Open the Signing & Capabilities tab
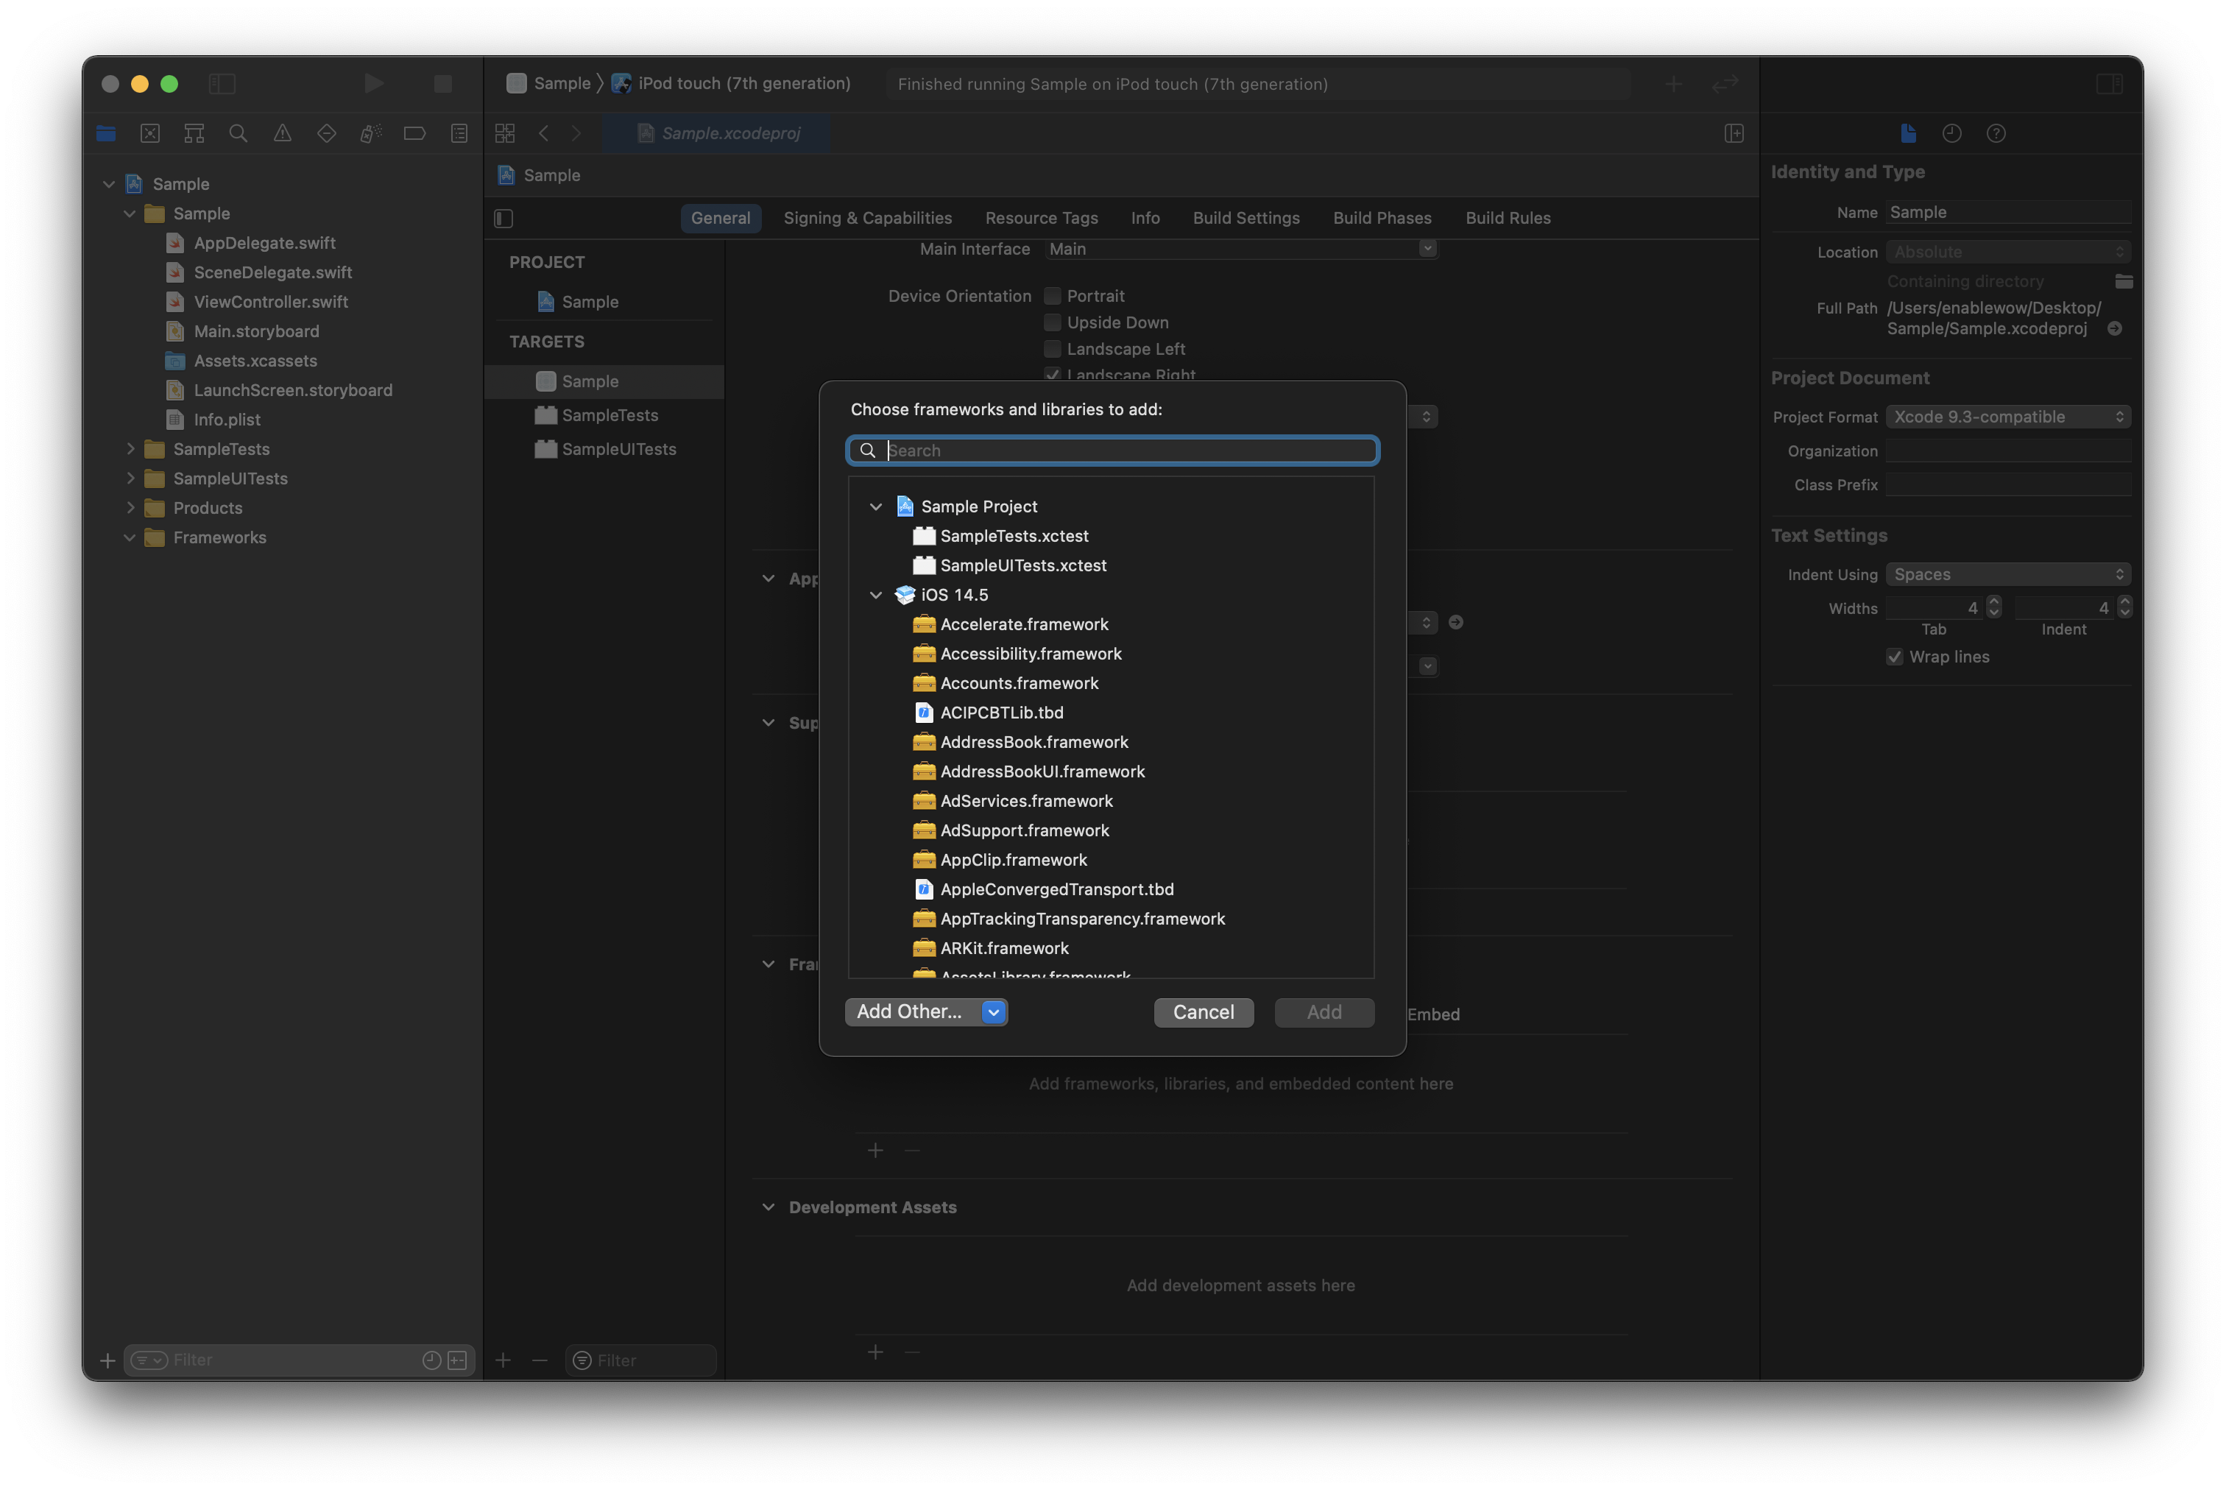This screenshot has width=2226, height=1490. tap(866, 218)
